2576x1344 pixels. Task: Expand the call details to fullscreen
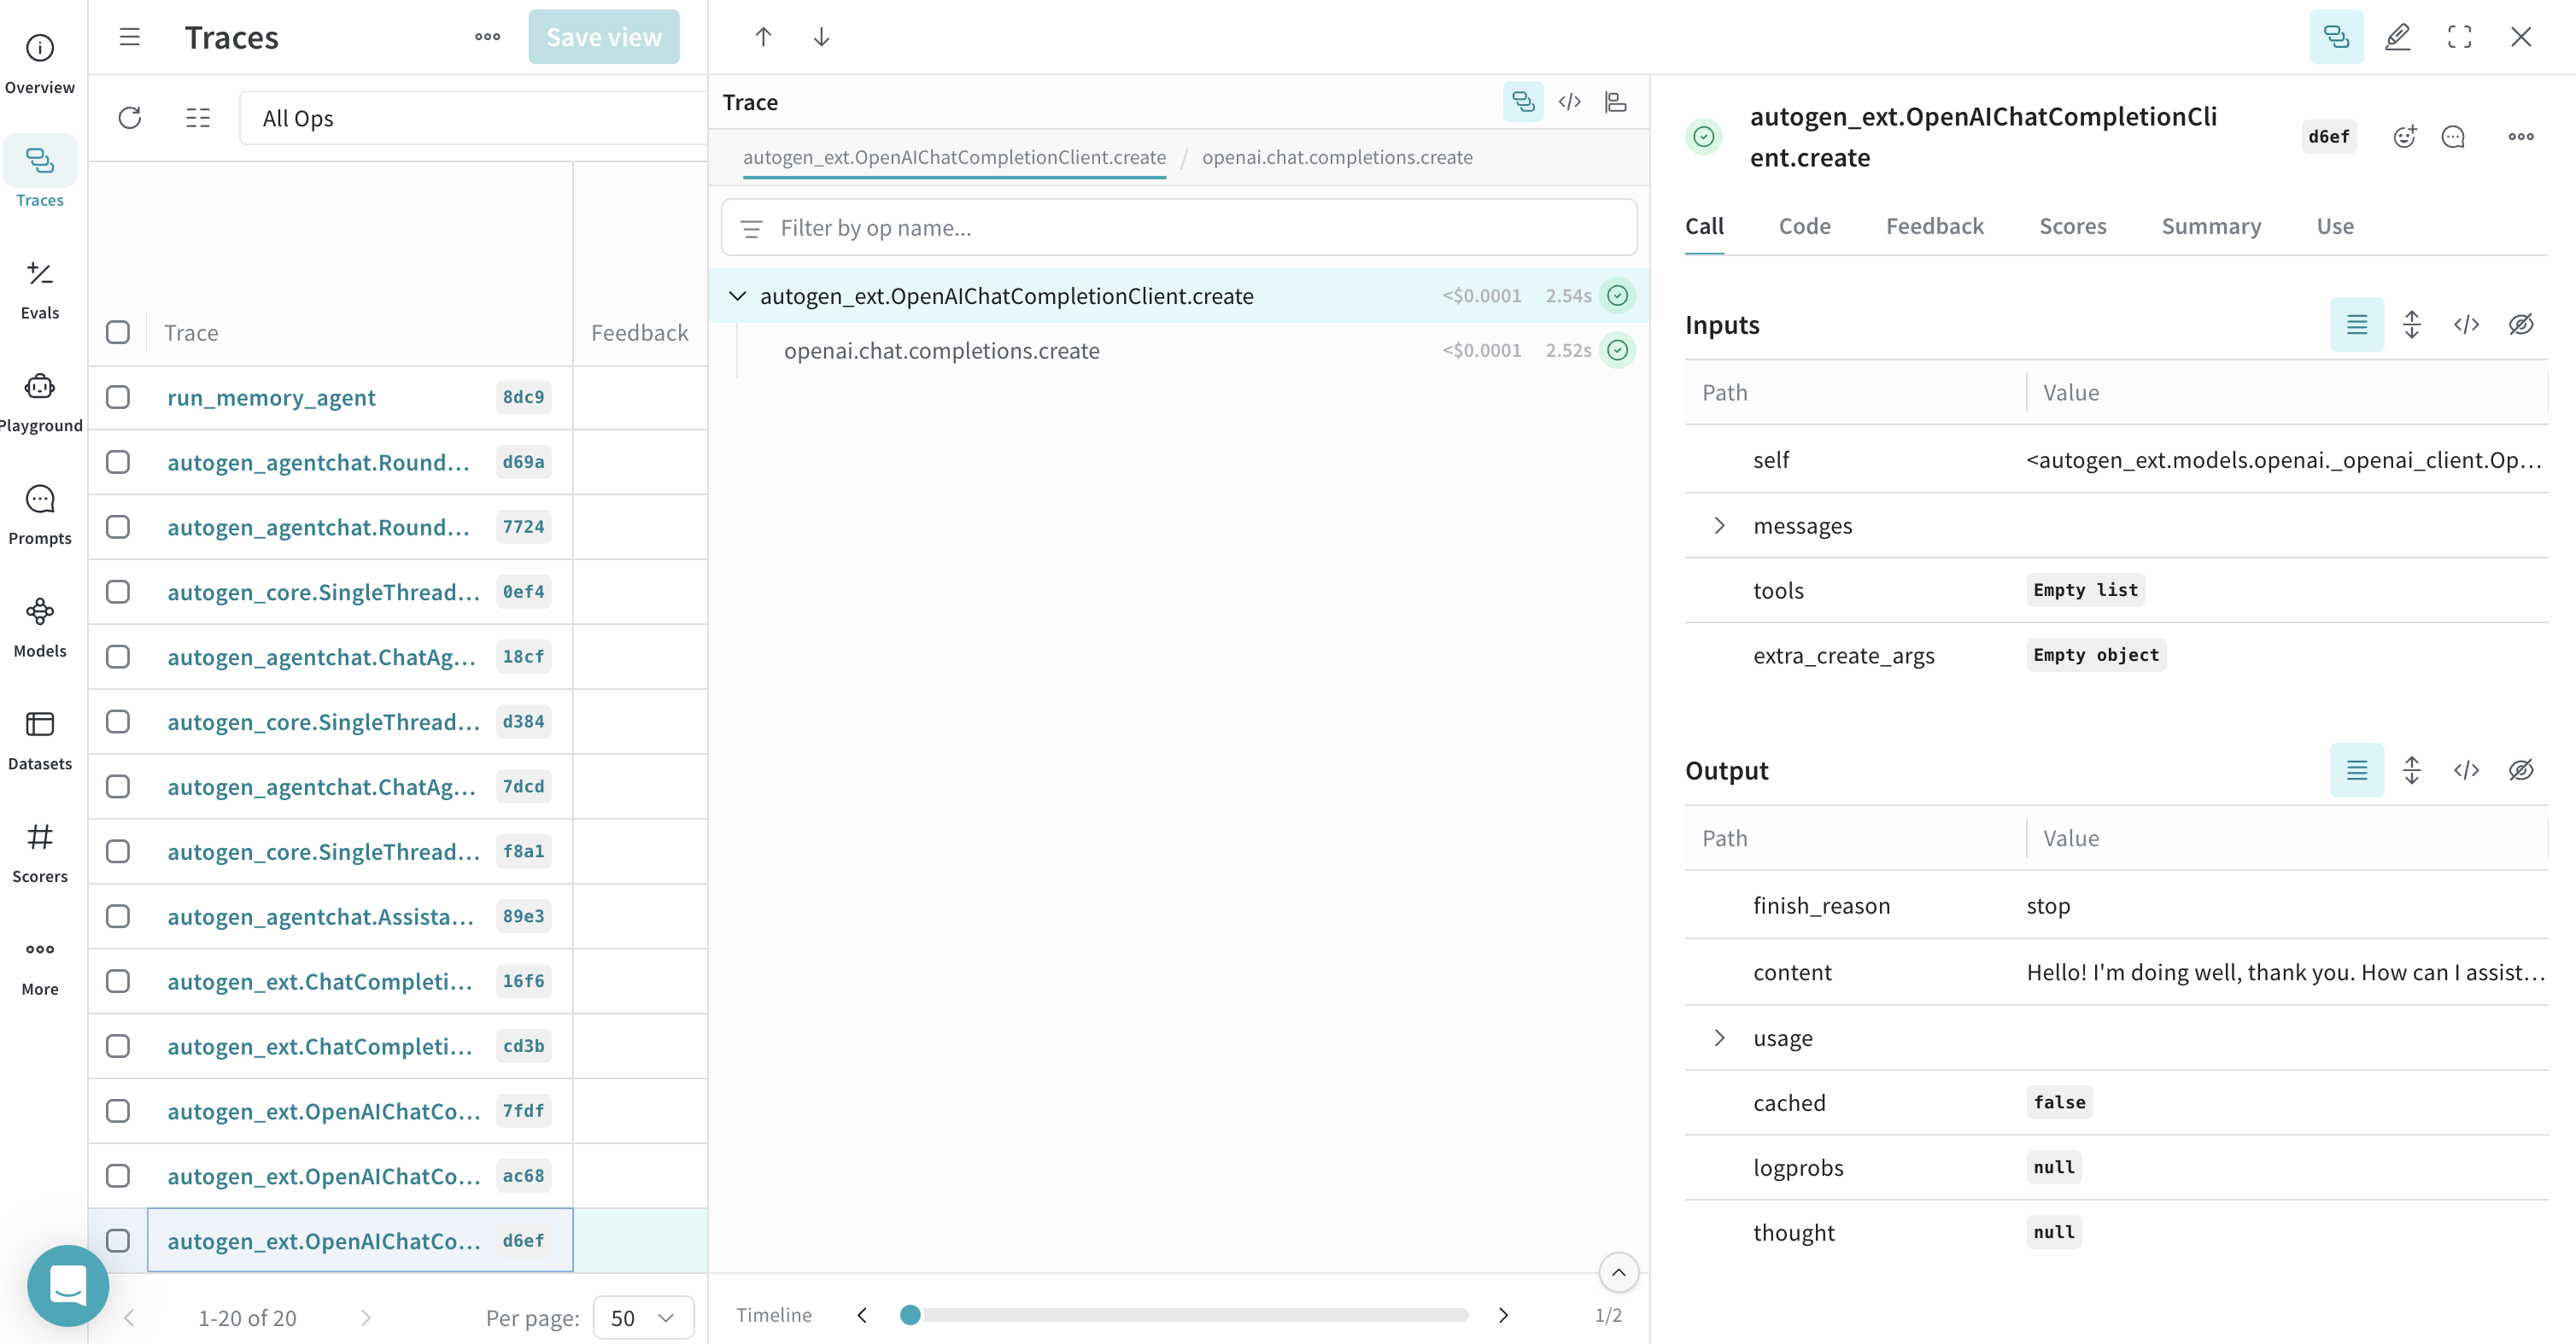[x=2460, y=36]
